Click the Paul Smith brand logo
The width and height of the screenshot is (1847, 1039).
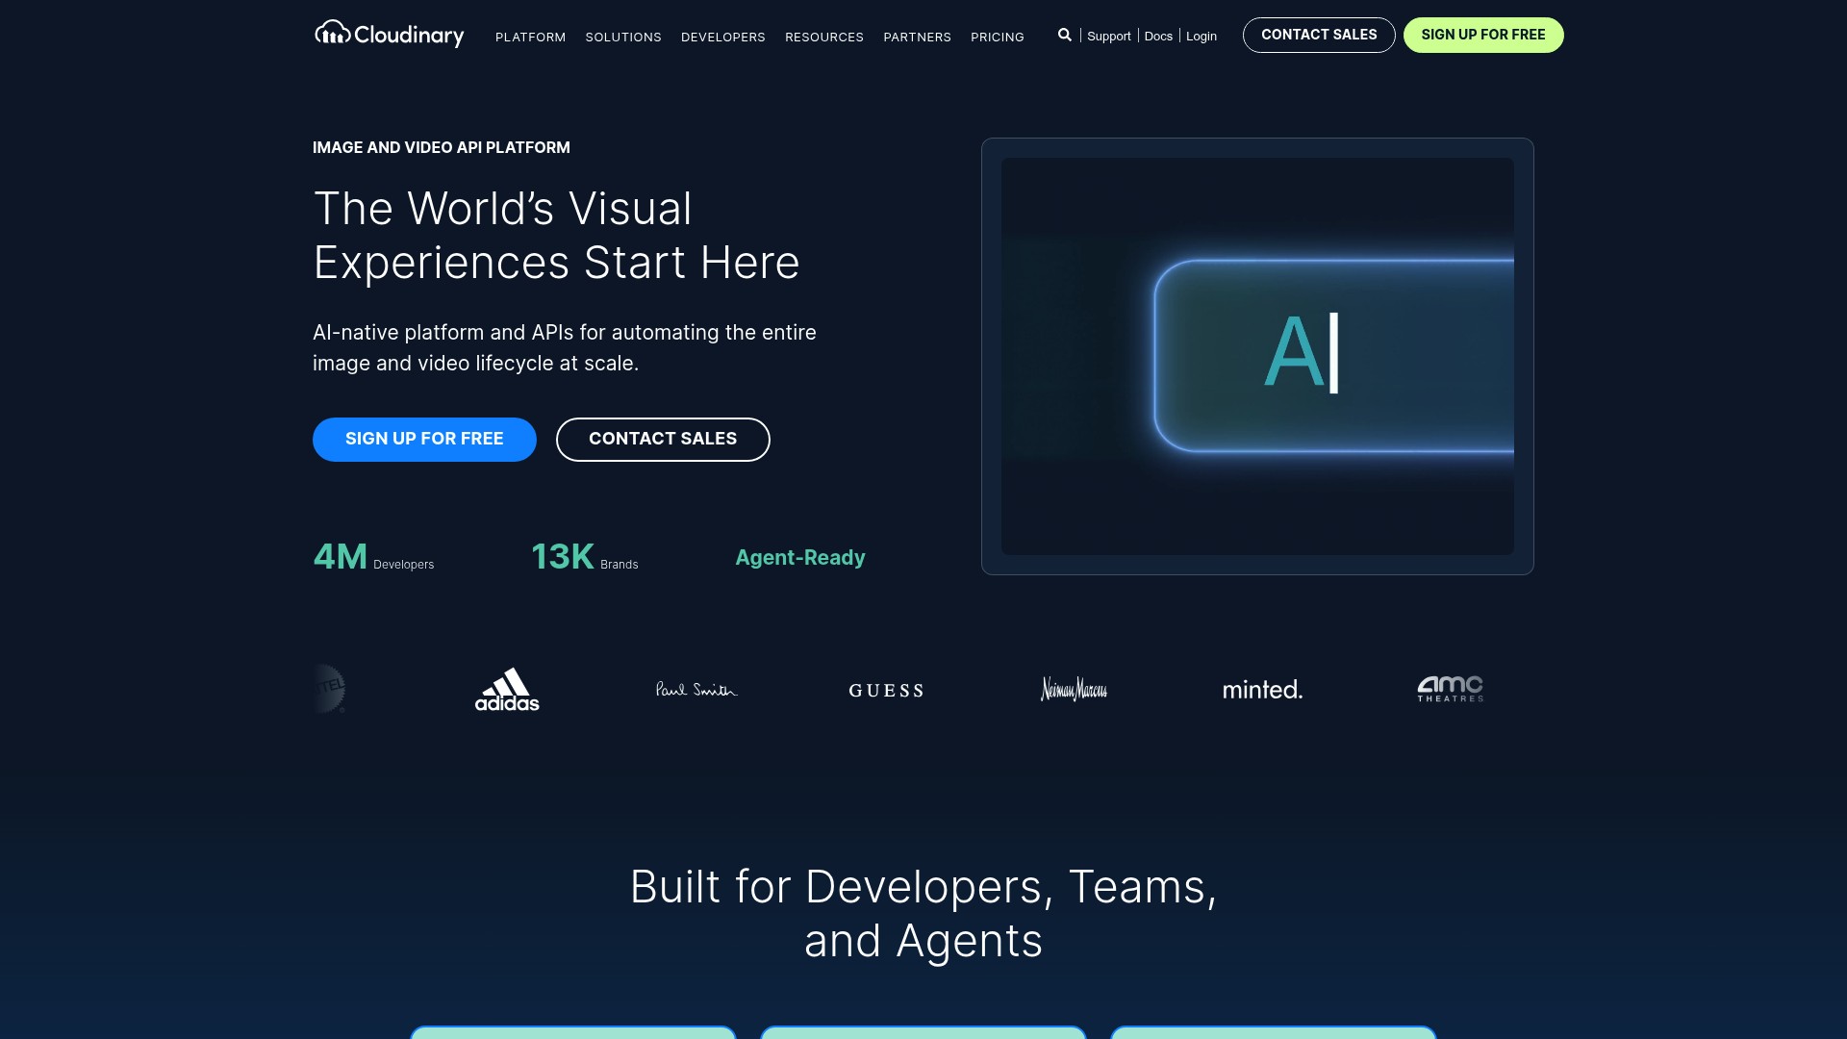tap(696, 689)
